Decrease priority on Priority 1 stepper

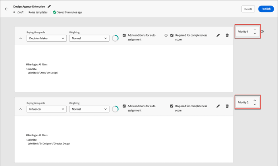click(x=255, y=34)
